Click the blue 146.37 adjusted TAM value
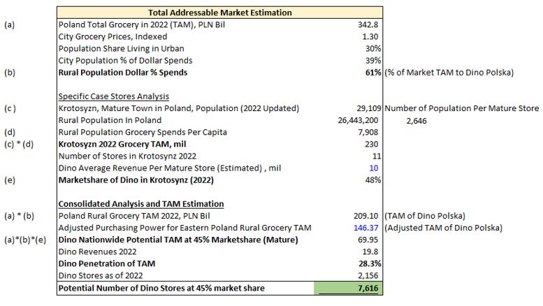 tap(365, 228)
